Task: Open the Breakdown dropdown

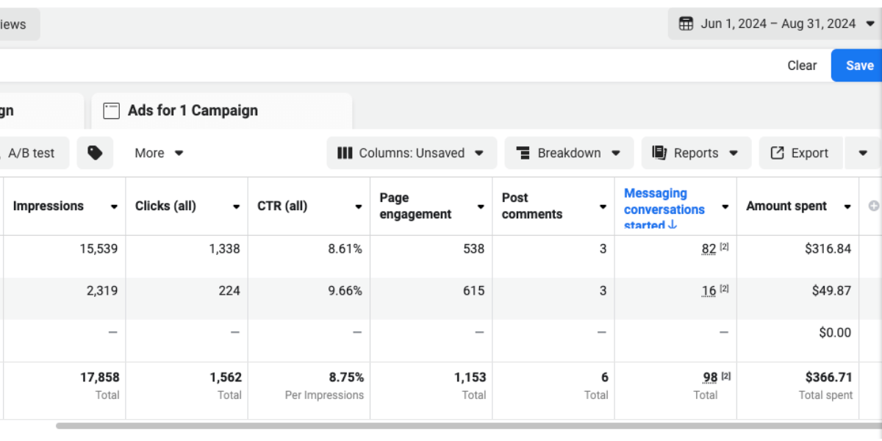Action: point(568,153)
